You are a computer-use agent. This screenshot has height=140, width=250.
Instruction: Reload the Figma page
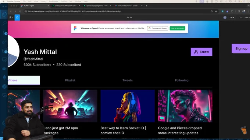(x=20, y=11)
